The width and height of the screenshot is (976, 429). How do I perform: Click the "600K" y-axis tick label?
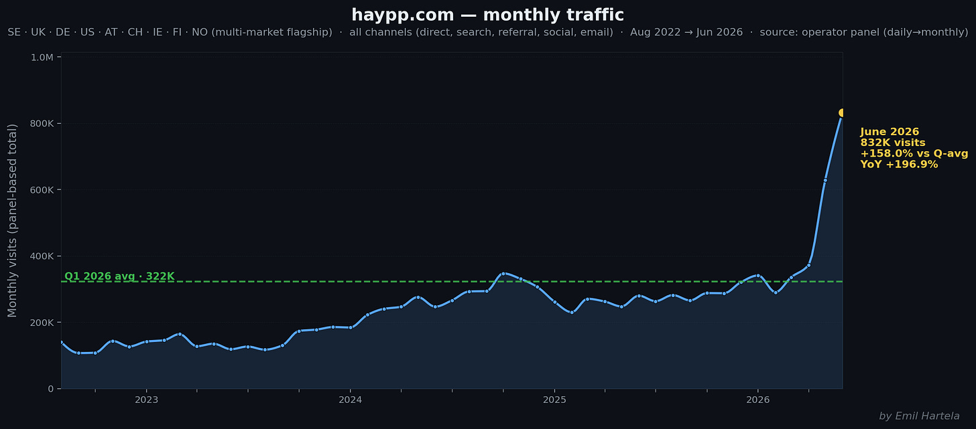coord(42,190)
